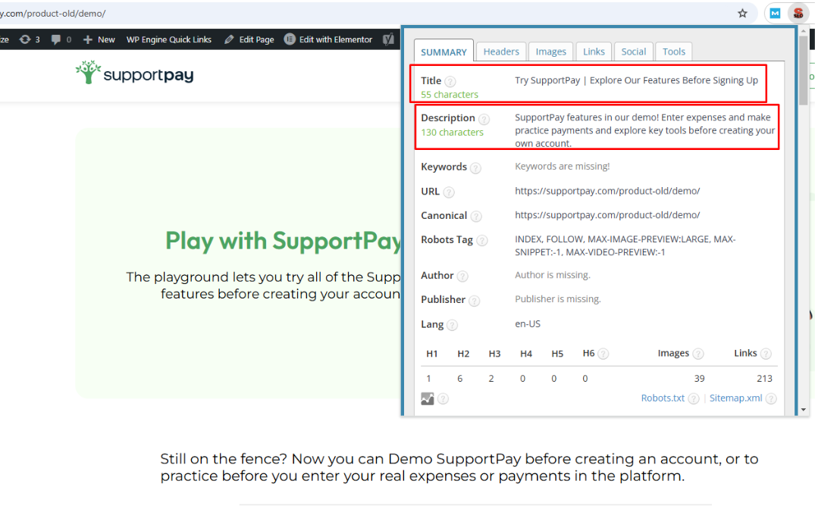Click the popup's scroll down arrow

click(x=803, y=409)
